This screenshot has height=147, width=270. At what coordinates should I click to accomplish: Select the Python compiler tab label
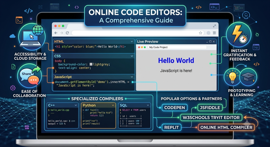(x=89, y=105)
